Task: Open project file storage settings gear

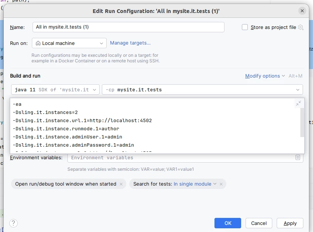Action: [300, 27]
